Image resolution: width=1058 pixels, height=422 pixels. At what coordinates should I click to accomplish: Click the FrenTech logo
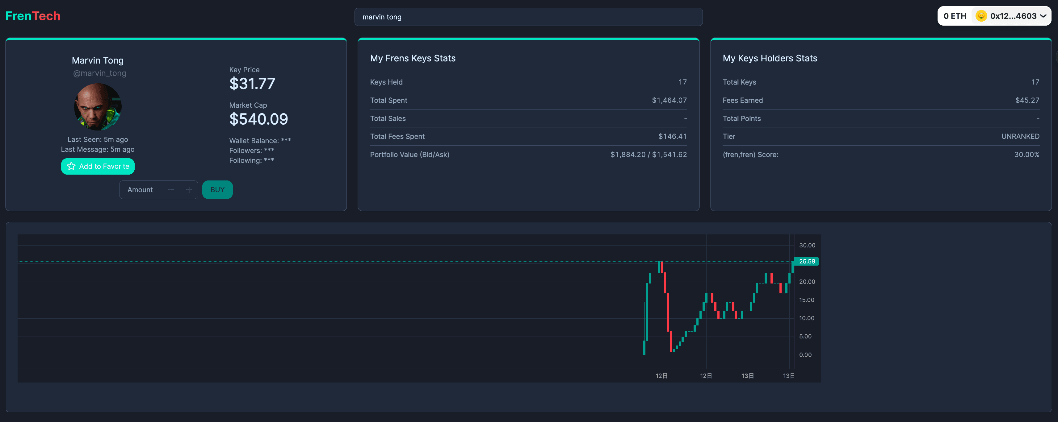(x=33, y=16)
